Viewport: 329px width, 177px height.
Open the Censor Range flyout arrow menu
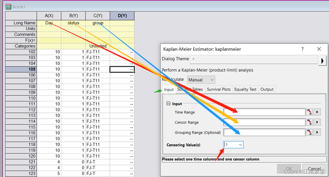click(x=317, y=122)
